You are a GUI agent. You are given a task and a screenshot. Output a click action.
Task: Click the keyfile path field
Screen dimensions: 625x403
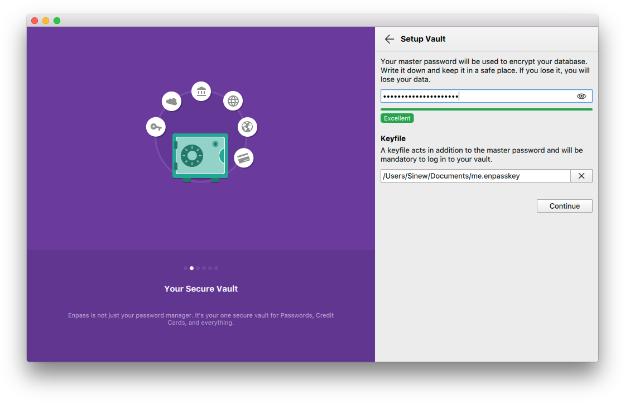point(475,176)
